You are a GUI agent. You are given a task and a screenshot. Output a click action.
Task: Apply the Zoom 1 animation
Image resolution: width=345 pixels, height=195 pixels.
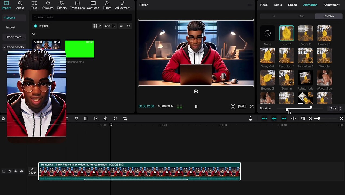tap(287, 33)
